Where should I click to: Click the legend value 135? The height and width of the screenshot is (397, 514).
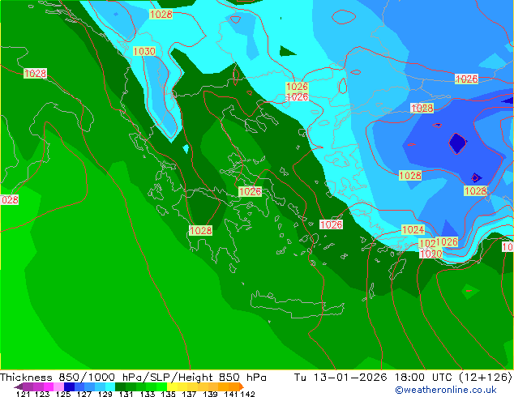(168, 394)
